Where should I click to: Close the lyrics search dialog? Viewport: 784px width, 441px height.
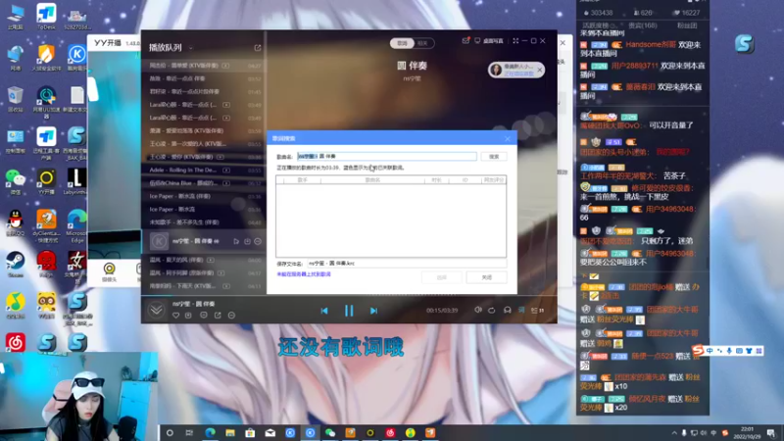[508, 138]
